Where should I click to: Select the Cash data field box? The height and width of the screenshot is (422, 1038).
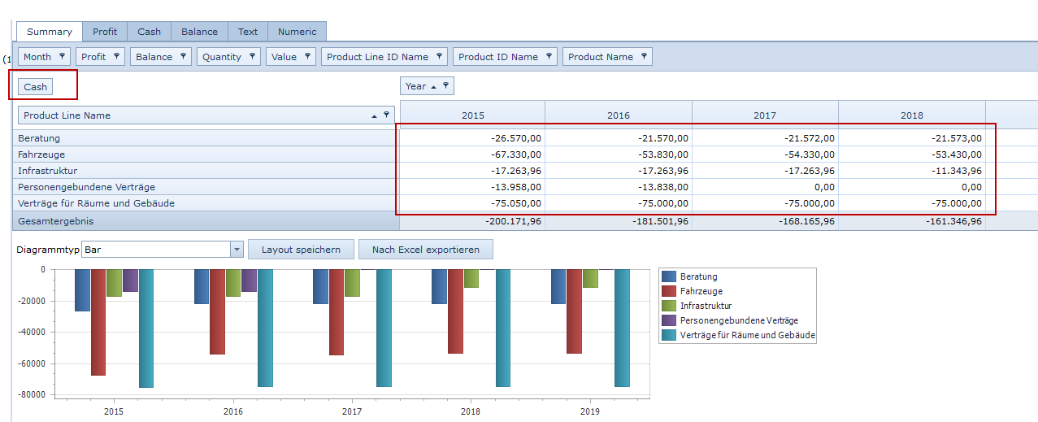[36, 87]
